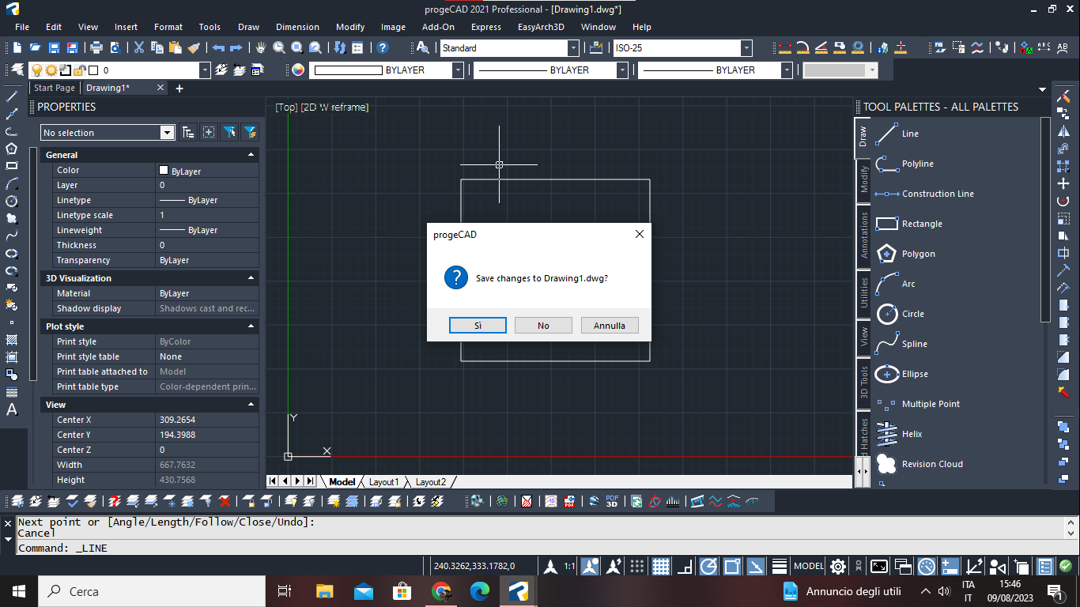Toggle MODEL space button in status bar
1080x607 pixels.
coord(809,566)
